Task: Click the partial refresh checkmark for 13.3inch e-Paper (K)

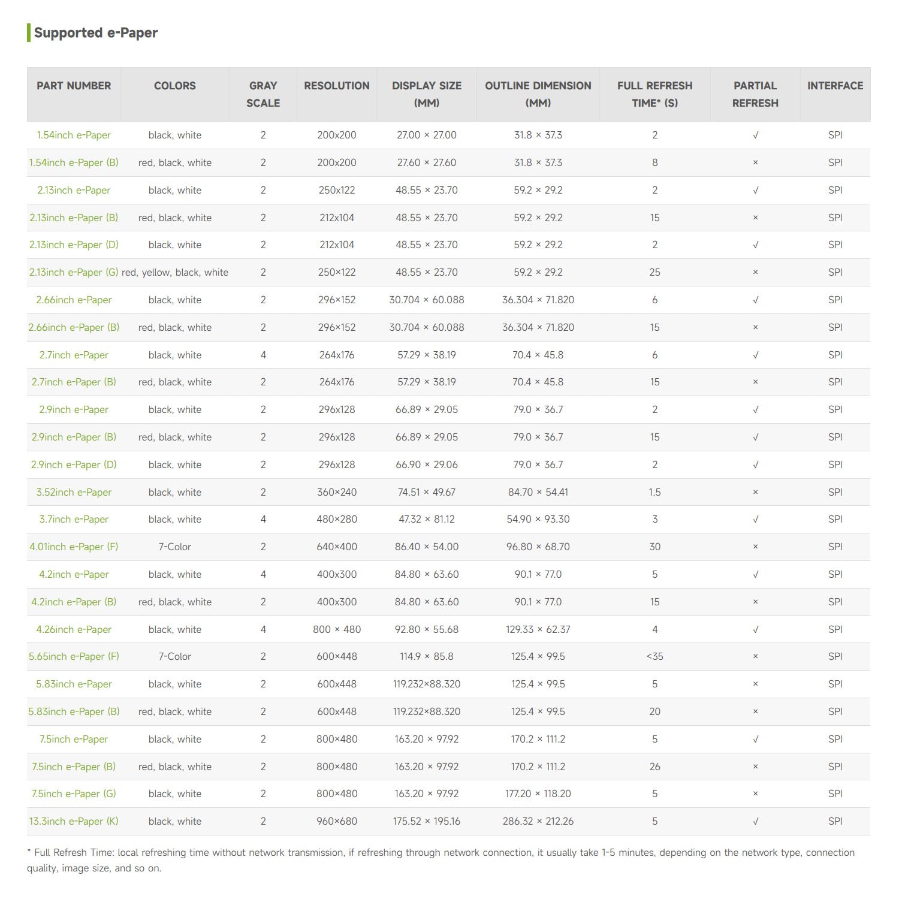Action: [755, 822]
